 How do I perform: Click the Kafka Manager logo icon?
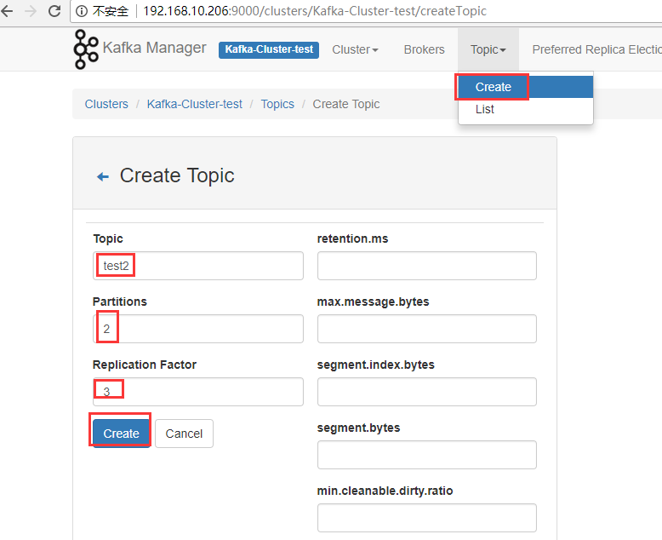pyautogui.click(x=86, y=49)
